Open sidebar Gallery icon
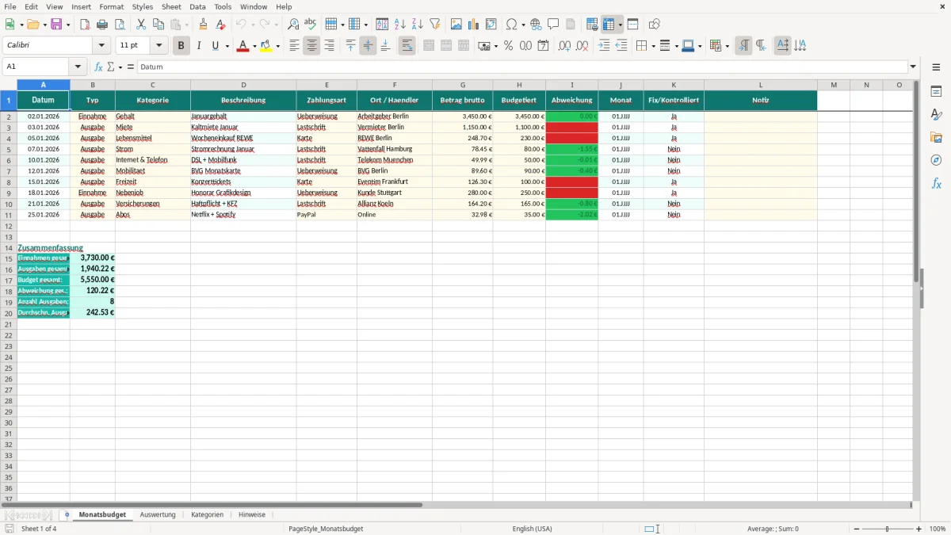Viewport: 951px width, 535px height. click(x=936, y=138)
